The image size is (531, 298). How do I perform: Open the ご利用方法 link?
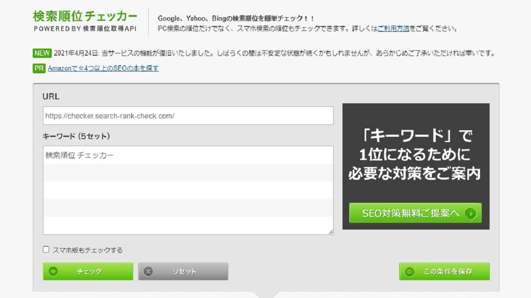click(x=393, y=28)
